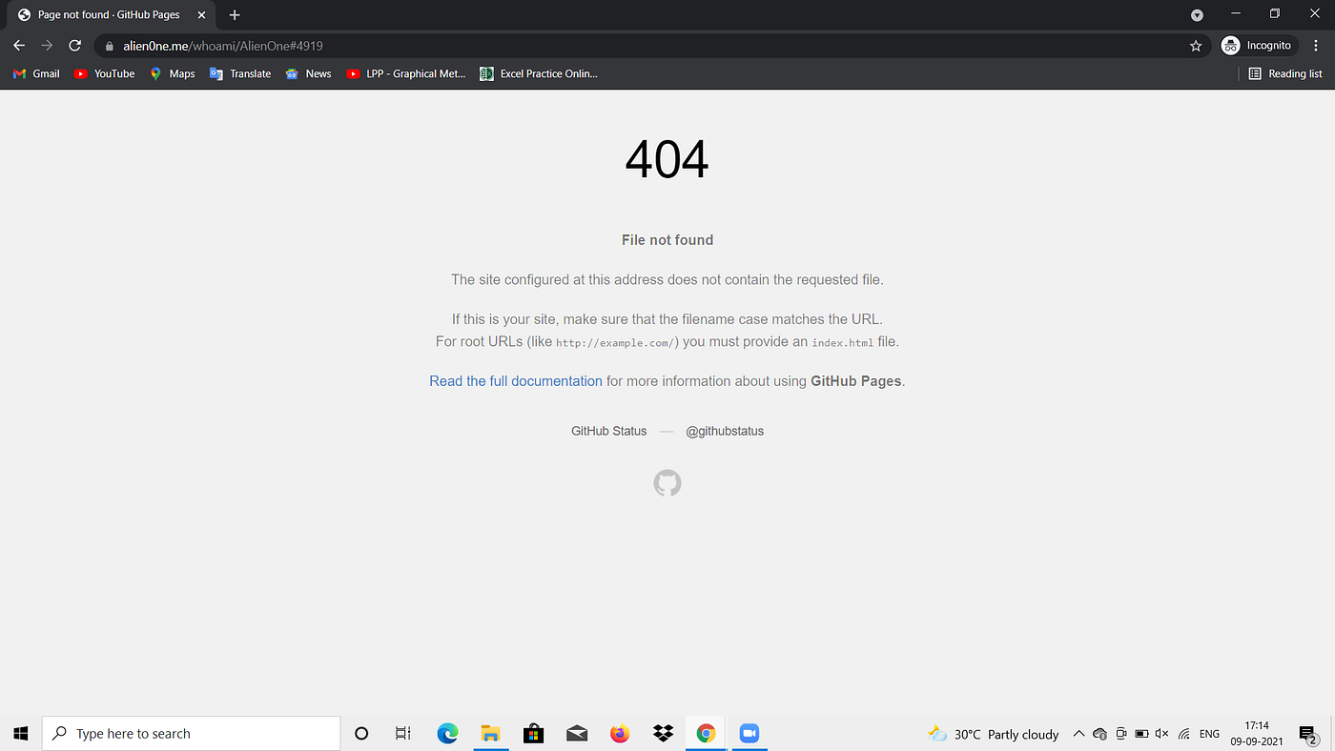Open Chrome's three-dot menu
Screen dimensions: 1335x751
coord(1314,45)
